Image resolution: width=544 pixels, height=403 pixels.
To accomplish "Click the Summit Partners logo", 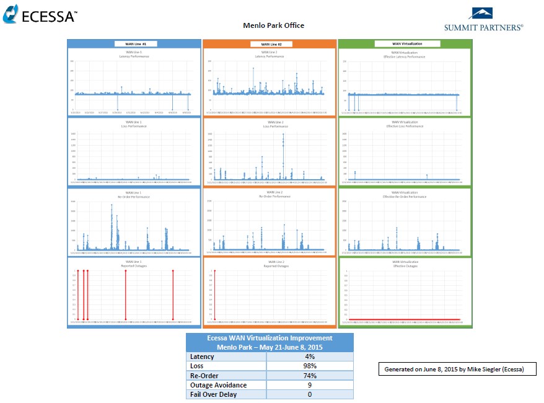I will coord(483,20).
